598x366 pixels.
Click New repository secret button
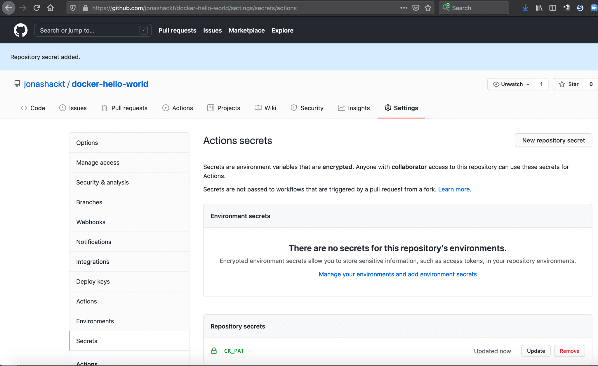[x=553, y=140]
